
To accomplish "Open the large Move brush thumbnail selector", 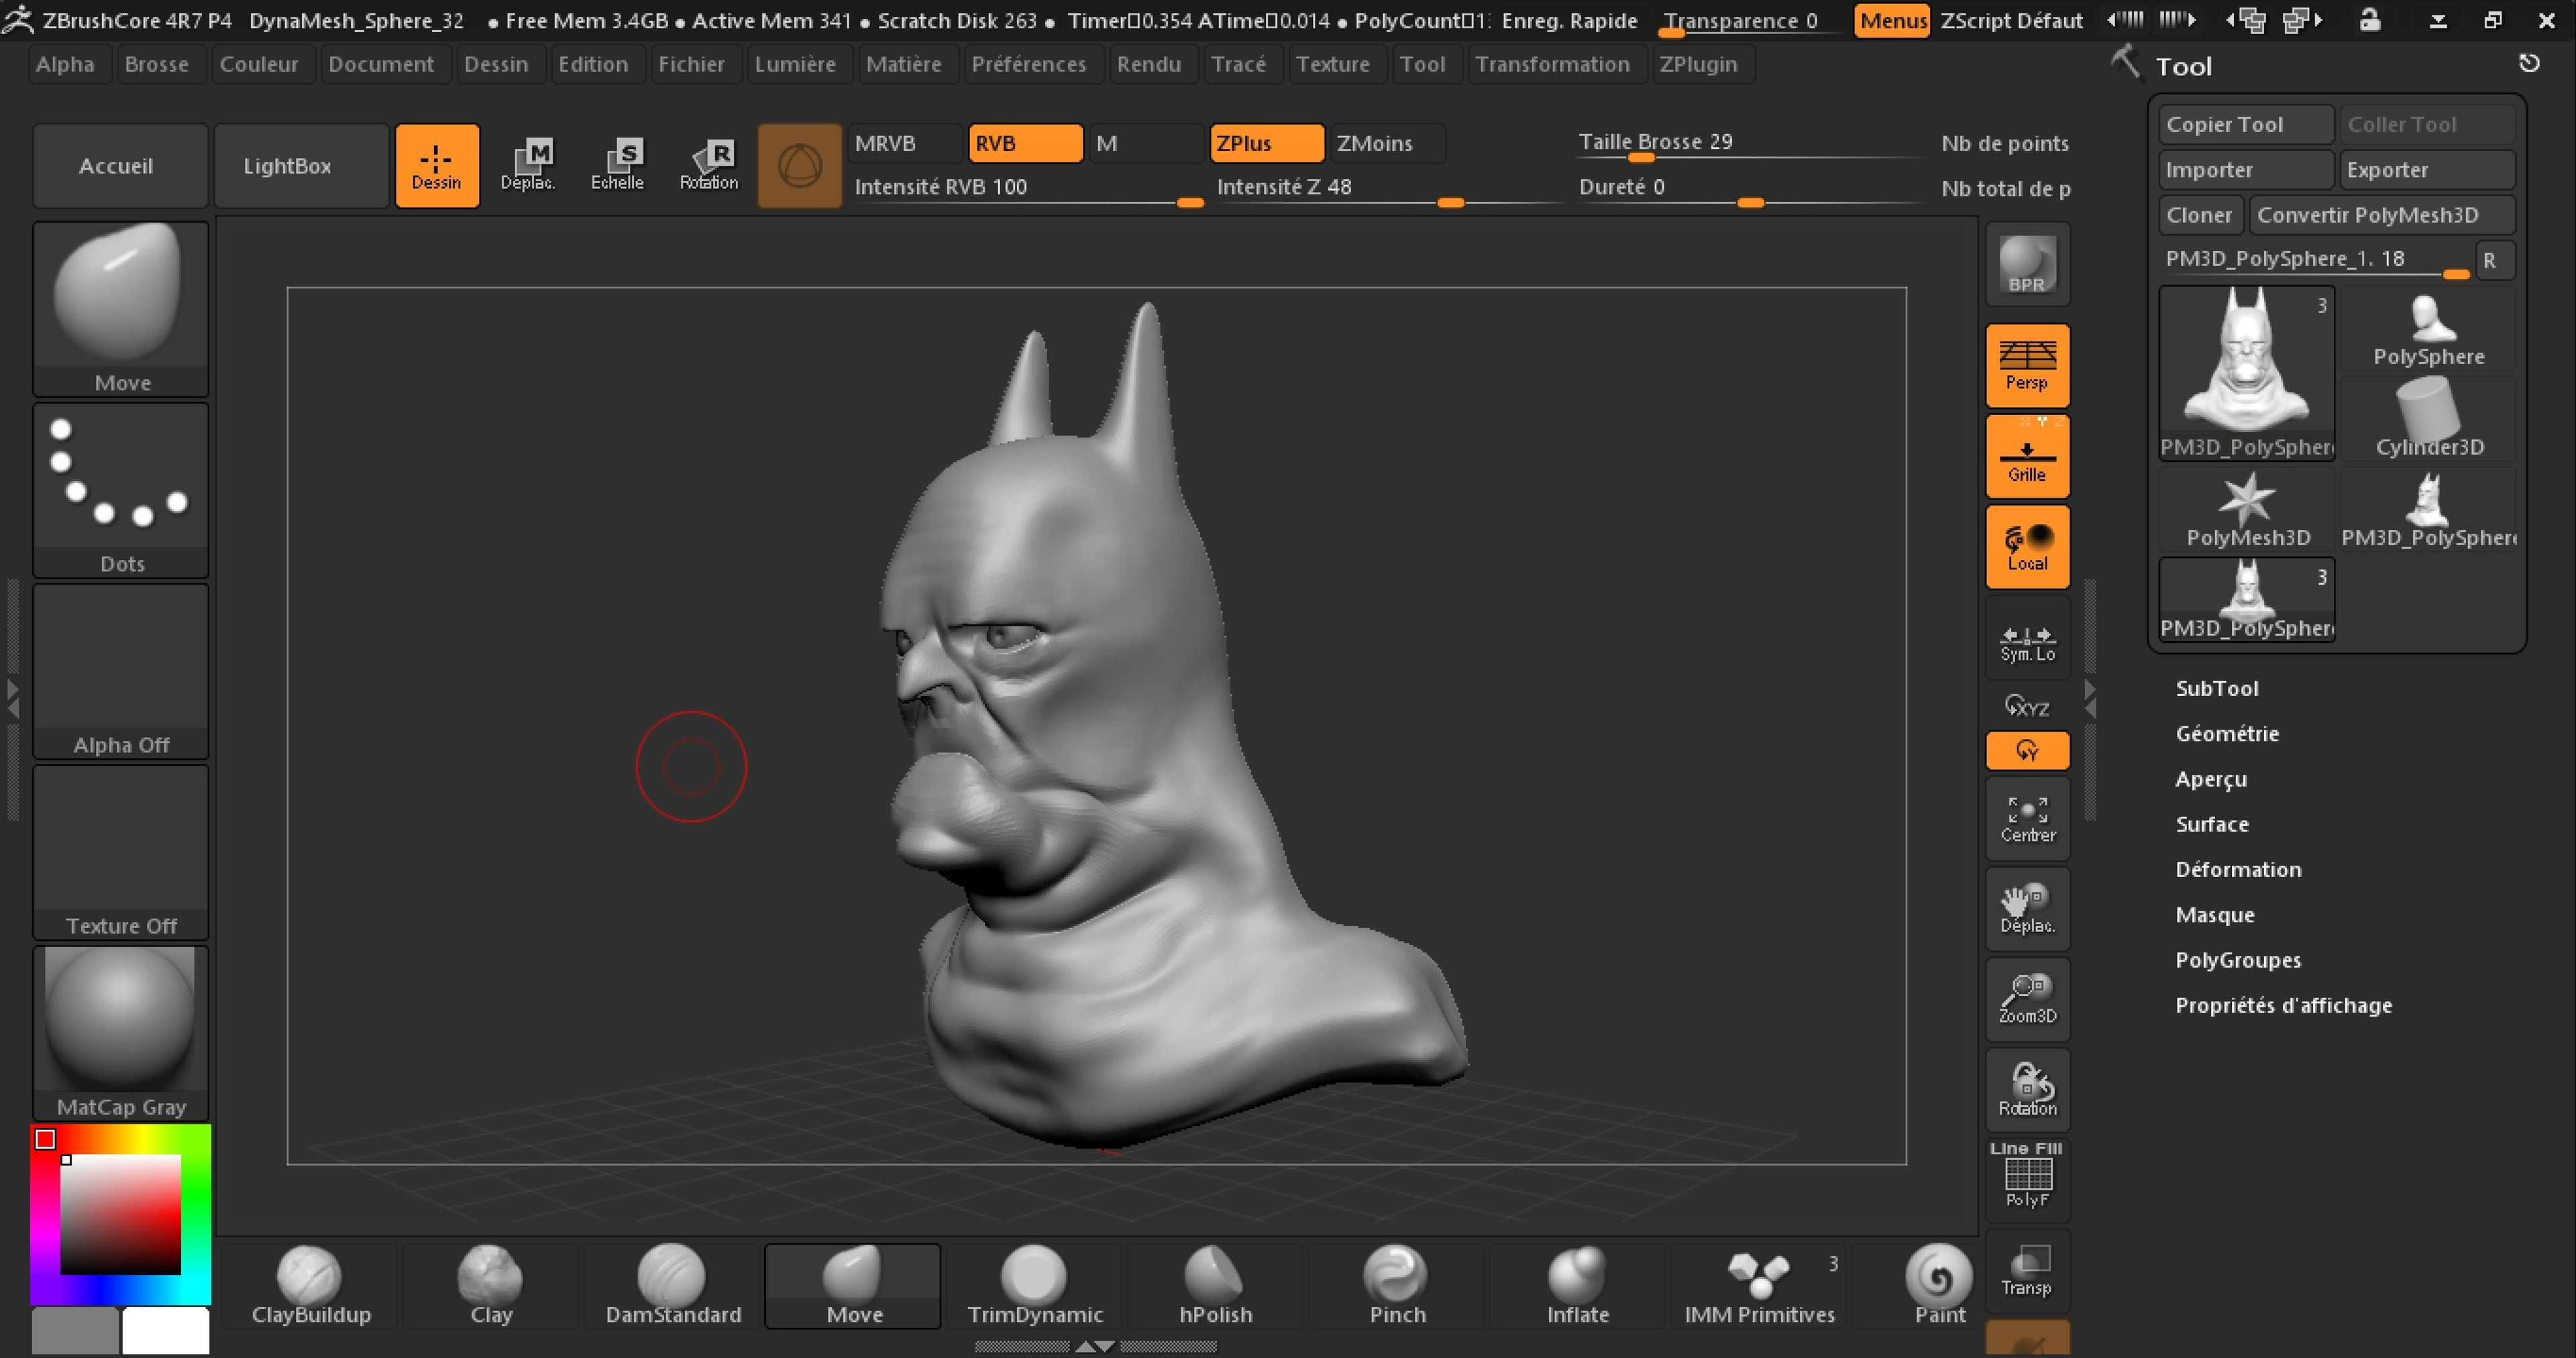I will pyautogui.click(x=121, y=309).
